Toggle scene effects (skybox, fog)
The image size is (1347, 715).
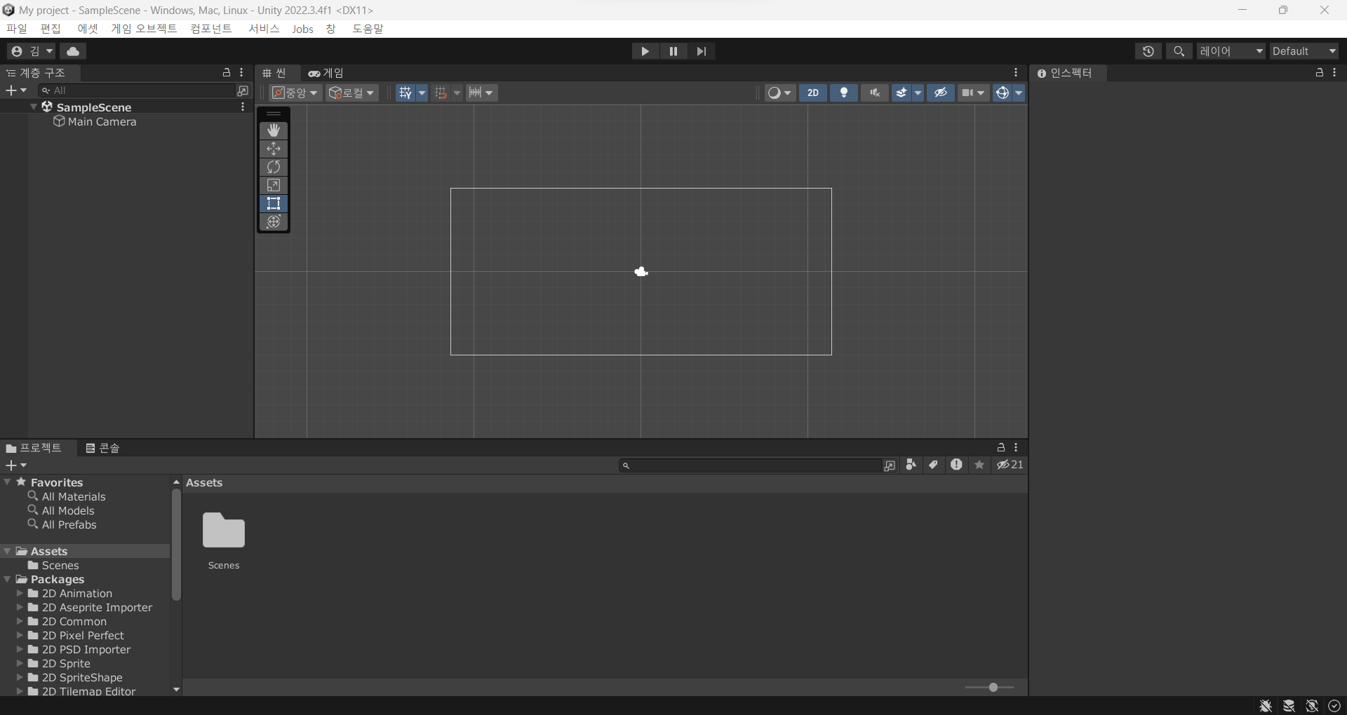[902, 93]
